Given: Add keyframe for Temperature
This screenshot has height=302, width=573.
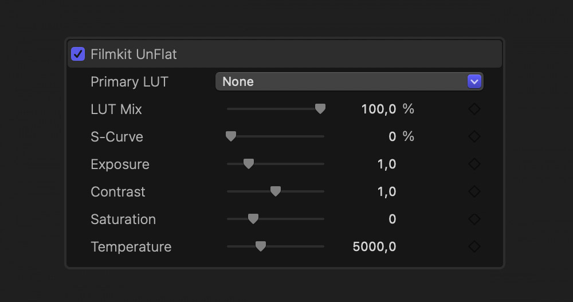Looking at the screenshot, I should pyautogui.click(x=474, y=246).
